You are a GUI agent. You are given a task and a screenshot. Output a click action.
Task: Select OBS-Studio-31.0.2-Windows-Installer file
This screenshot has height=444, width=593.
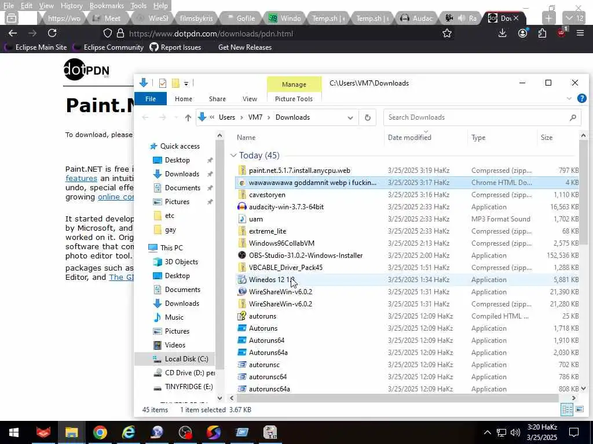point(306,256)
